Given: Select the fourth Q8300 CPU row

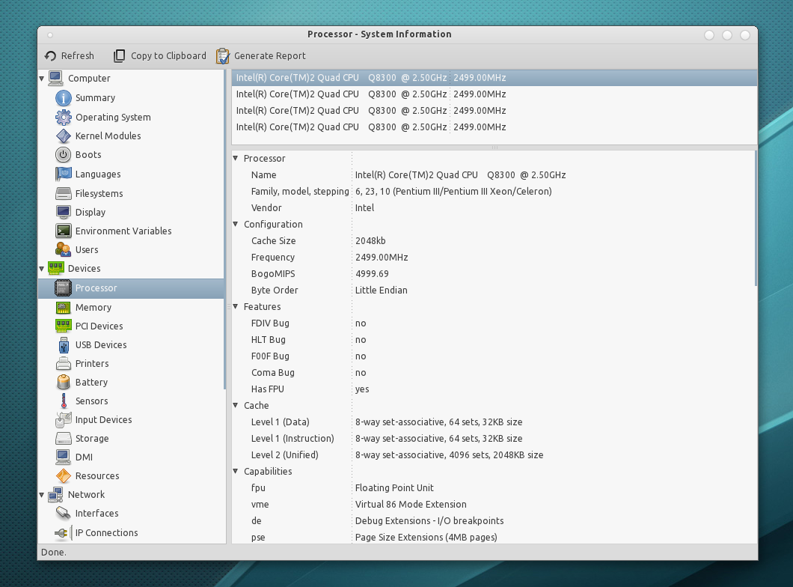Looking at the screenshot, I should point(494,127).
